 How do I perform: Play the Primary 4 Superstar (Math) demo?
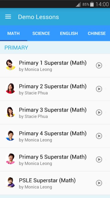[x=99, y=136]
